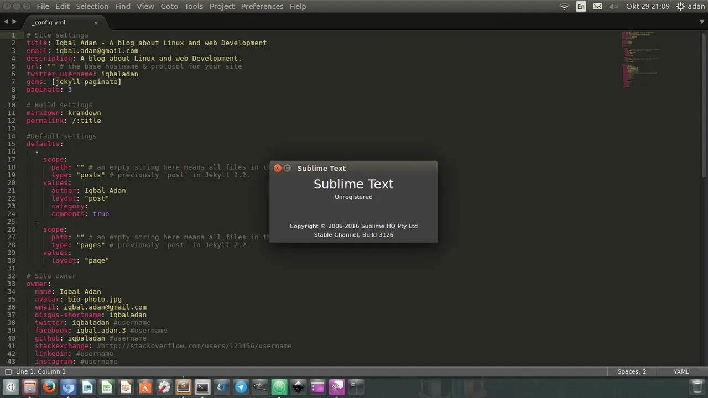Click the layout: "page" line
Viewport: 708px width, 398px height.
(x=80, y=260)
